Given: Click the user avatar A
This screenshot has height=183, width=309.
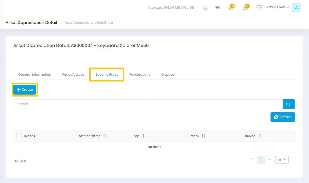Looking at the screenshot, I should [296, 8].
